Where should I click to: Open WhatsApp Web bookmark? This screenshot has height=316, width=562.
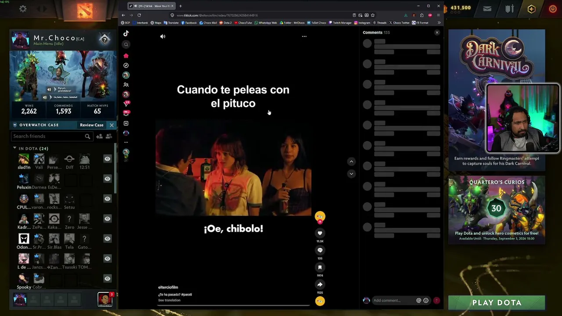point(266,23)
